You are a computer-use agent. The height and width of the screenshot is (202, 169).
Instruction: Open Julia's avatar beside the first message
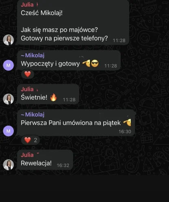pos(9,40)
